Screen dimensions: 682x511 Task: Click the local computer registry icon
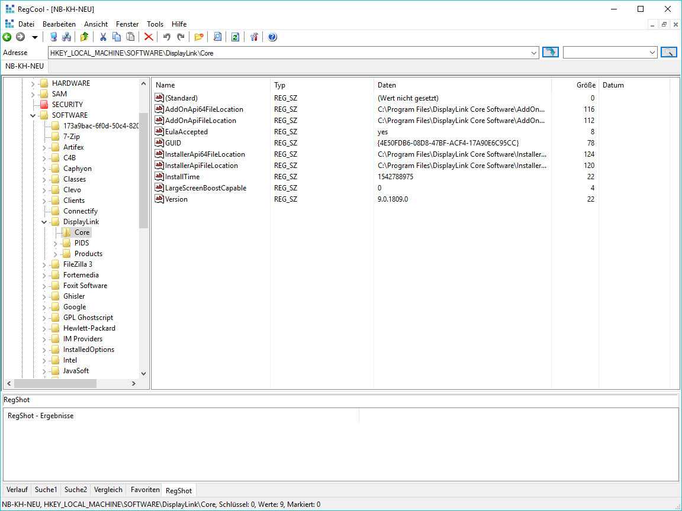(53, 37)
